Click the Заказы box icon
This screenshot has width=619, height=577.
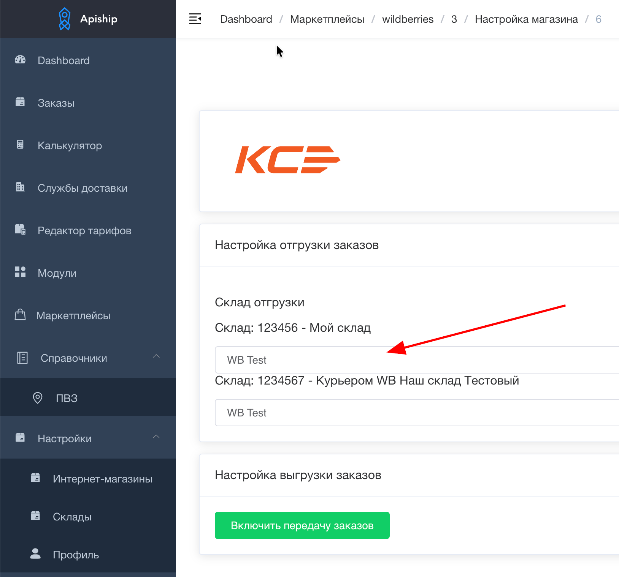pyautogui.click(x=20, y=102)
